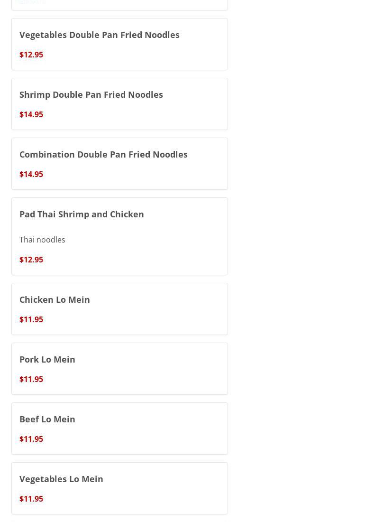Viewport: 365px width, 522px height.
Task: Click the $12.95 price under Vegetables Double Pan Fried Noodles
Action: click(31, 55)
